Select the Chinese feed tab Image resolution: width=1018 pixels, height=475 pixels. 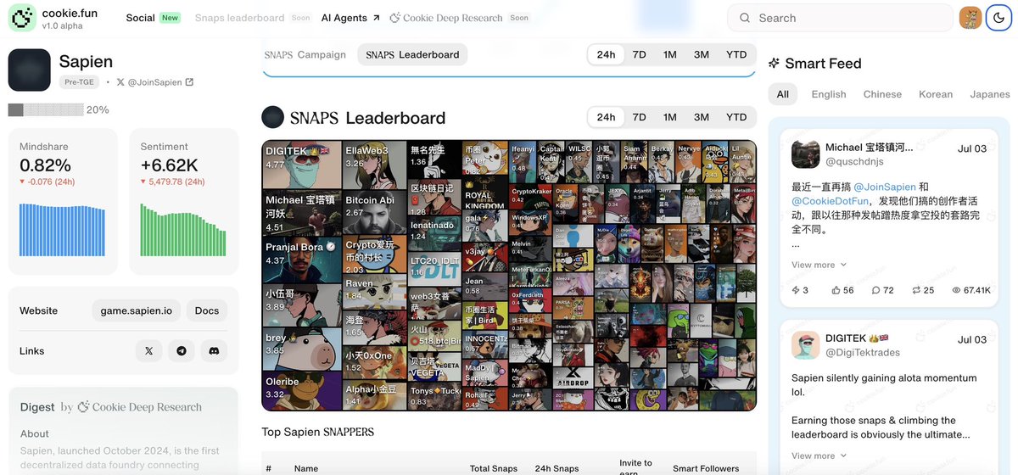pyautogui.click(x=882, y=94)
